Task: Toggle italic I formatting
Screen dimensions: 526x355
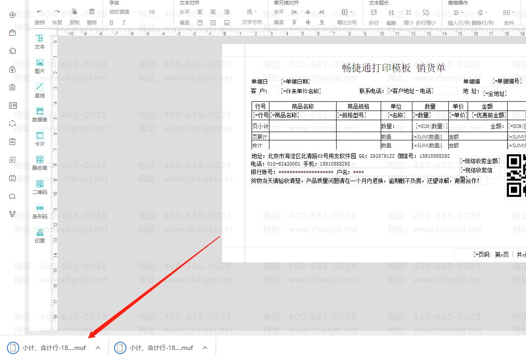Action: coord(124,23)
